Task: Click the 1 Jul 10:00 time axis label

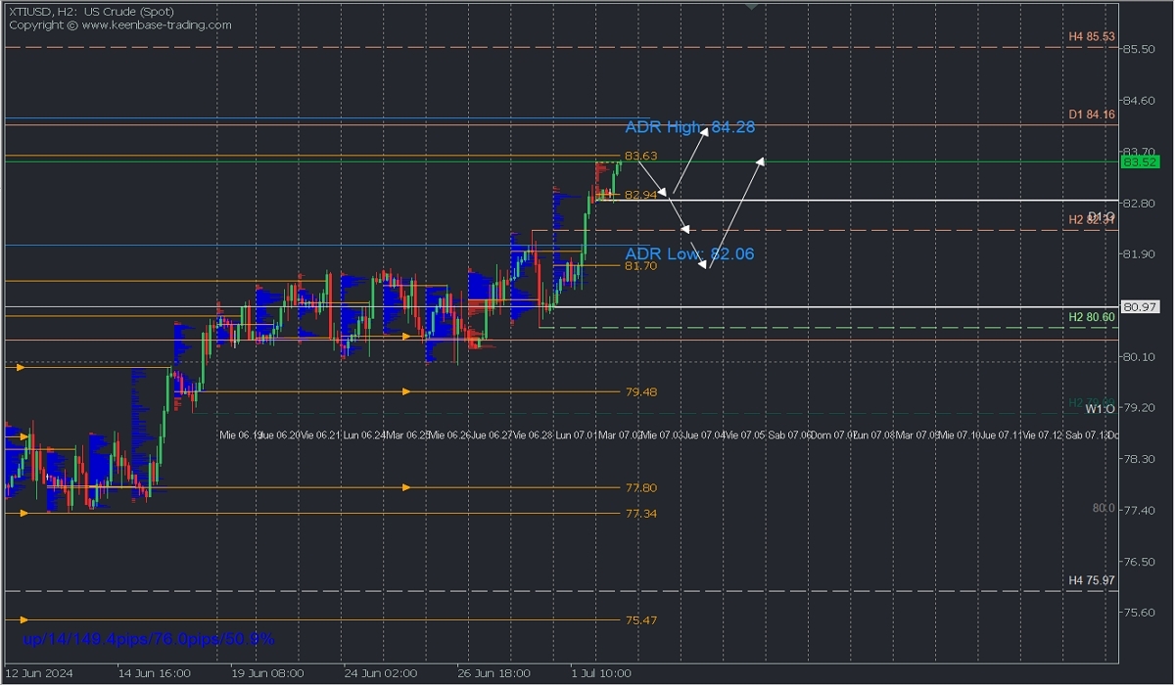Action: (x=602, y=673)
